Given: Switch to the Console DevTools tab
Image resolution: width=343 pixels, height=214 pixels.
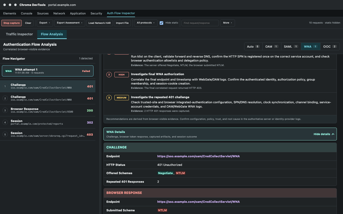Looking at the screenshot, I should pyautogui.click(x=27, y=13).
